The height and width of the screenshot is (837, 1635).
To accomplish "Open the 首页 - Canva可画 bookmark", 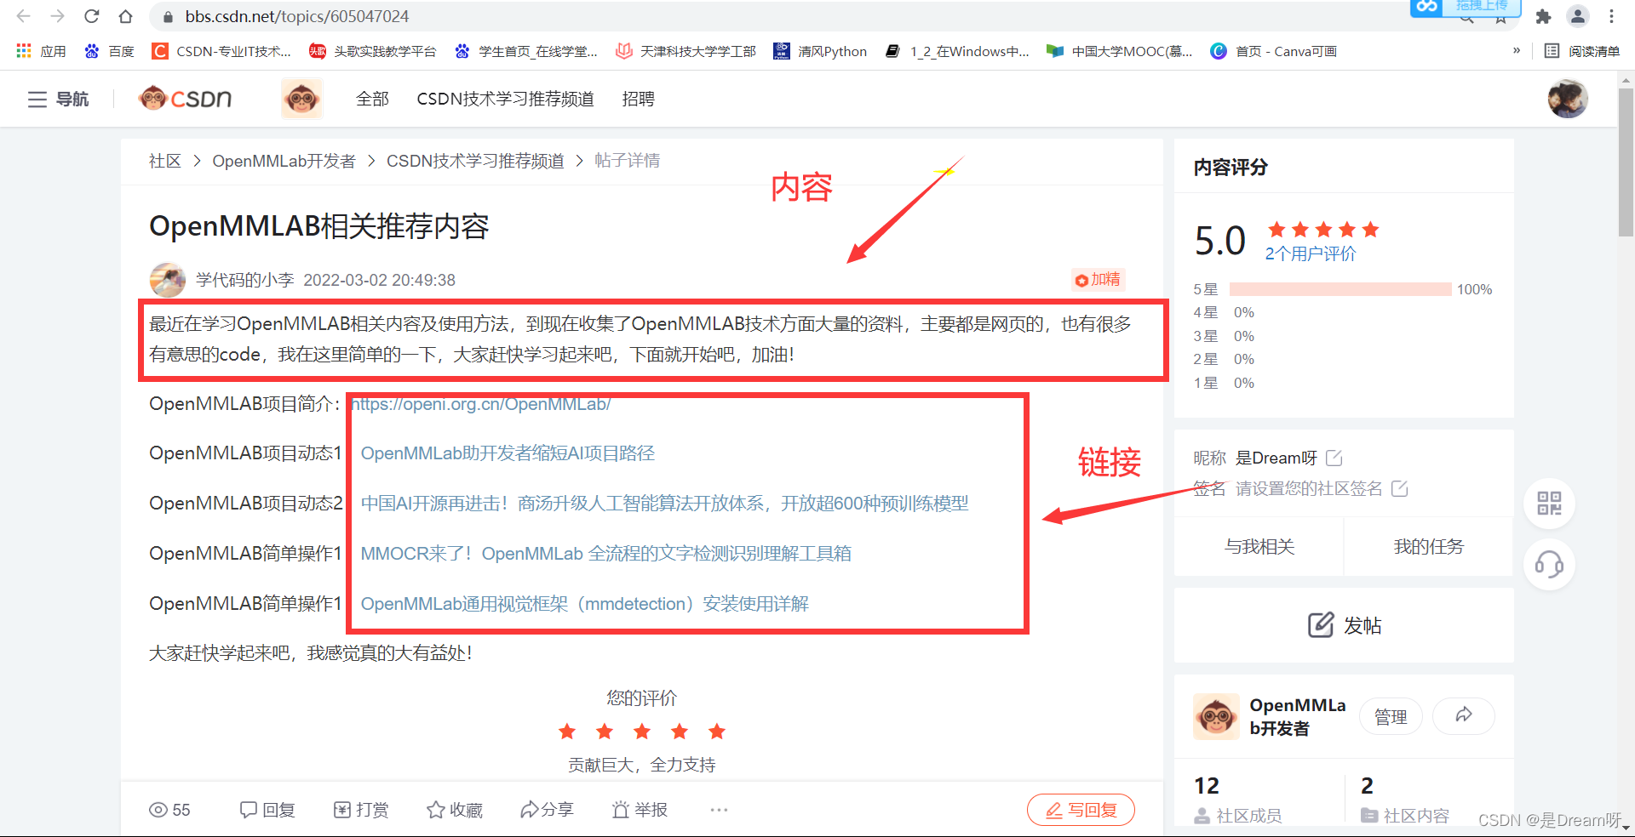I will [1274, 51].
